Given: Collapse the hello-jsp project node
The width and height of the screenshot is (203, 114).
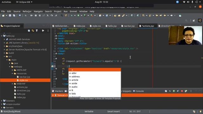Looking at the screenshot, I should tap(2, 36).
